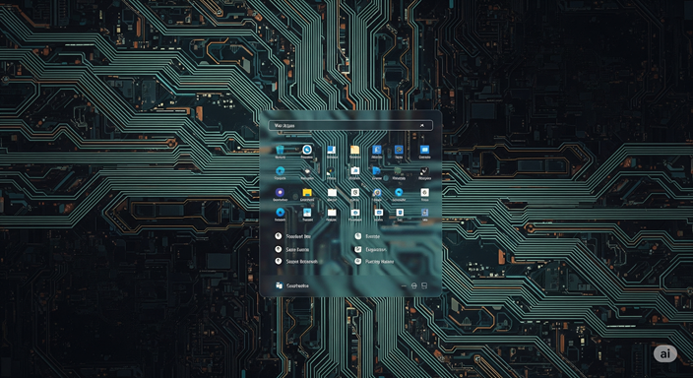Open the yellow folder with blue tab icon
The height and width of the screenshot is (378, 693).
tap(307, 192)
